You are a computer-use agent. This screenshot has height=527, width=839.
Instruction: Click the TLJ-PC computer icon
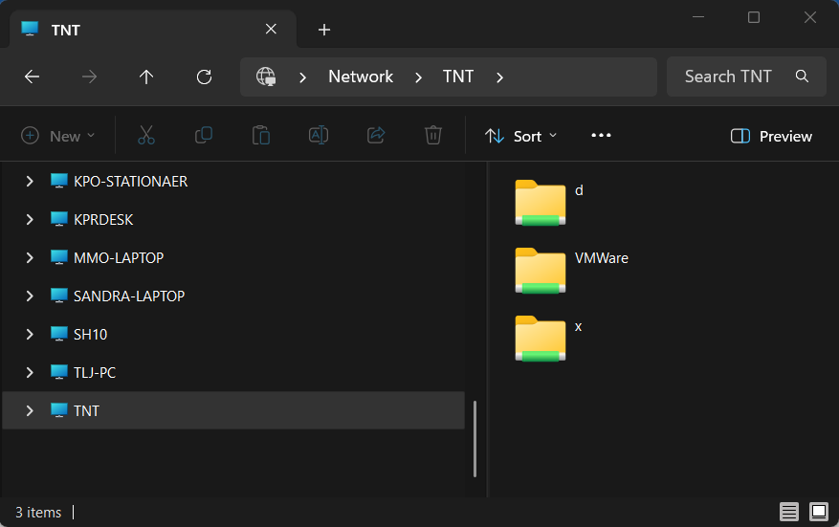coord(59,372)
